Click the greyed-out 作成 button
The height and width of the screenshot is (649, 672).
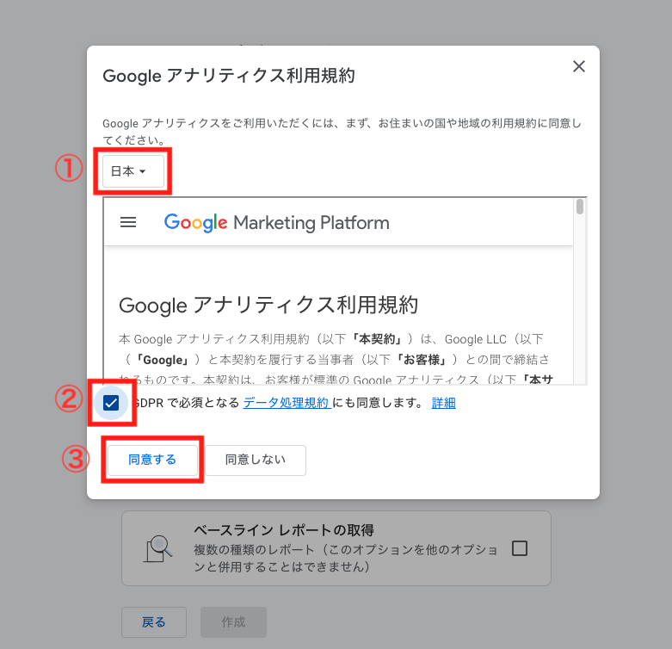[233, 622]
